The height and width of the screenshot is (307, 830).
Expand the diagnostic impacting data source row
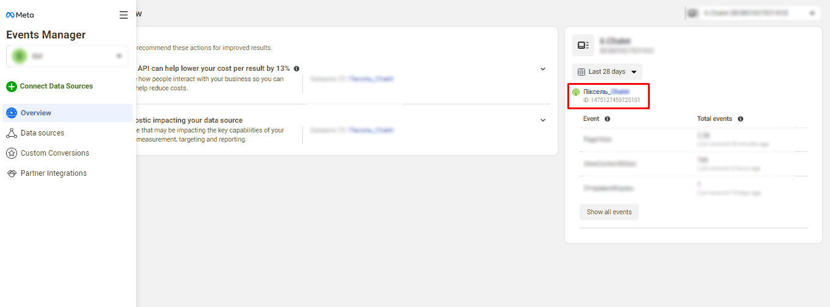[543, 120]
